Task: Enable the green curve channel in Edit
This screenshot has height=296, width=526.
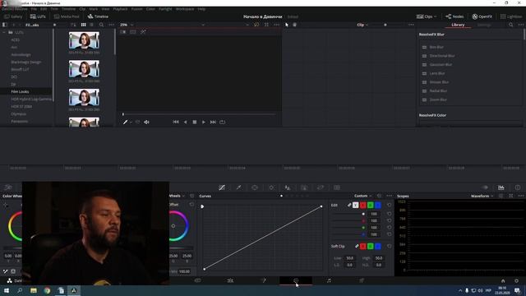Action: (x=371, y=205)
